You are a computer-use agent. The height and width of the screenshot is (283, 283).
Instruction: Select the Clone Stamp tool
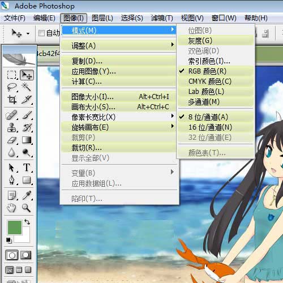pyautogui.click(x=12, y=127)
